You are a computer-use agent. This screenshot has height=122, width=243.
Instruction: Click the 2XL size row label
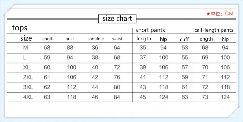pyautogui.click(x=28, y=77)
